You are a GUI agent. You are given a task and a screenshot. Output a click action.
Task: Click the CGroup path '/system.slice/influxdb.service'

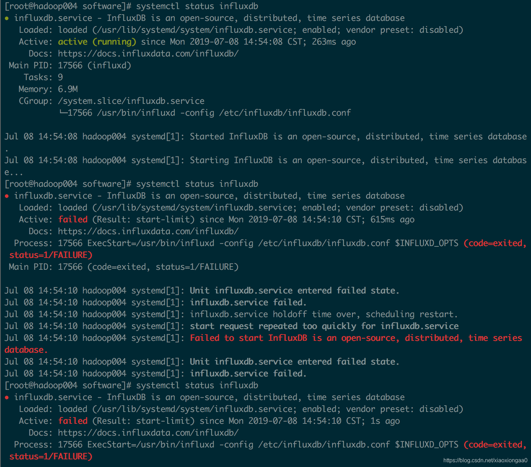(131, 101)
